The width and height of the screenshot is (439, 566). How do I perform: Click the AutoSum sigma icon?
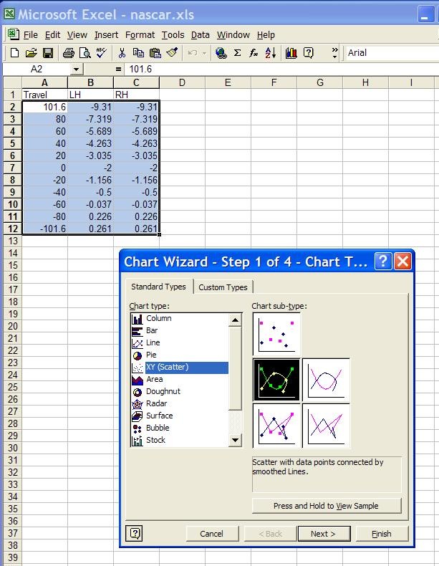point(237,53)
